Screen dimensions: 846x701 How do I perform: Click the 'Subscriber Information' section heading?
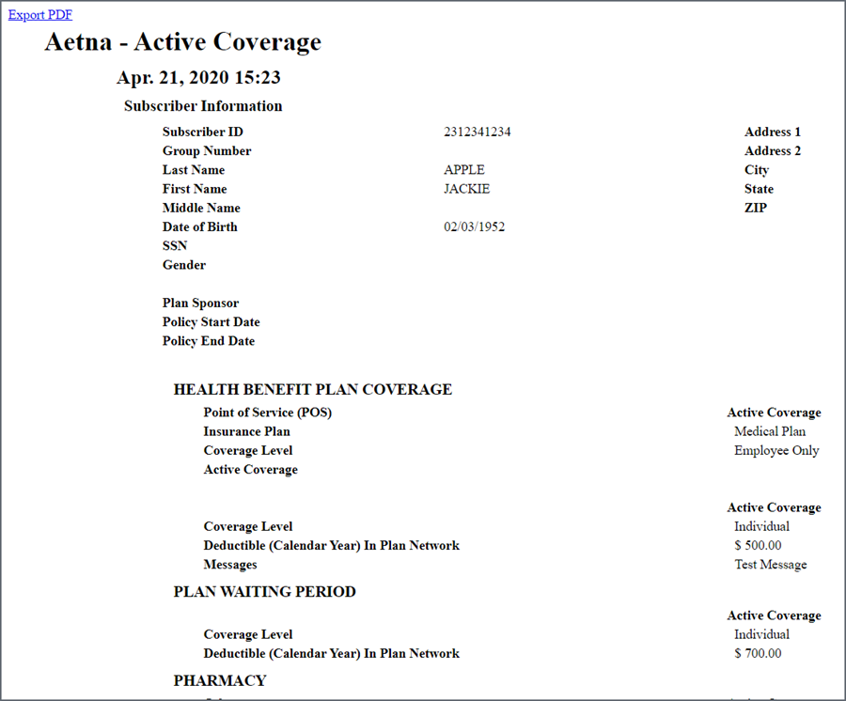203,105
